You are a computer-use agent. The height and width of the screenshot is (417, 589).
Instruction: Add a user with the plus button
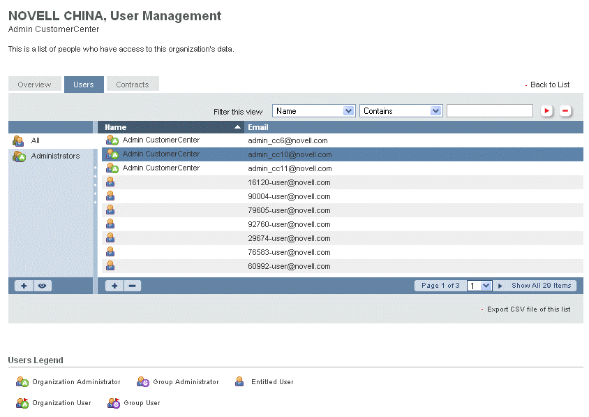(x=114, y=286)
